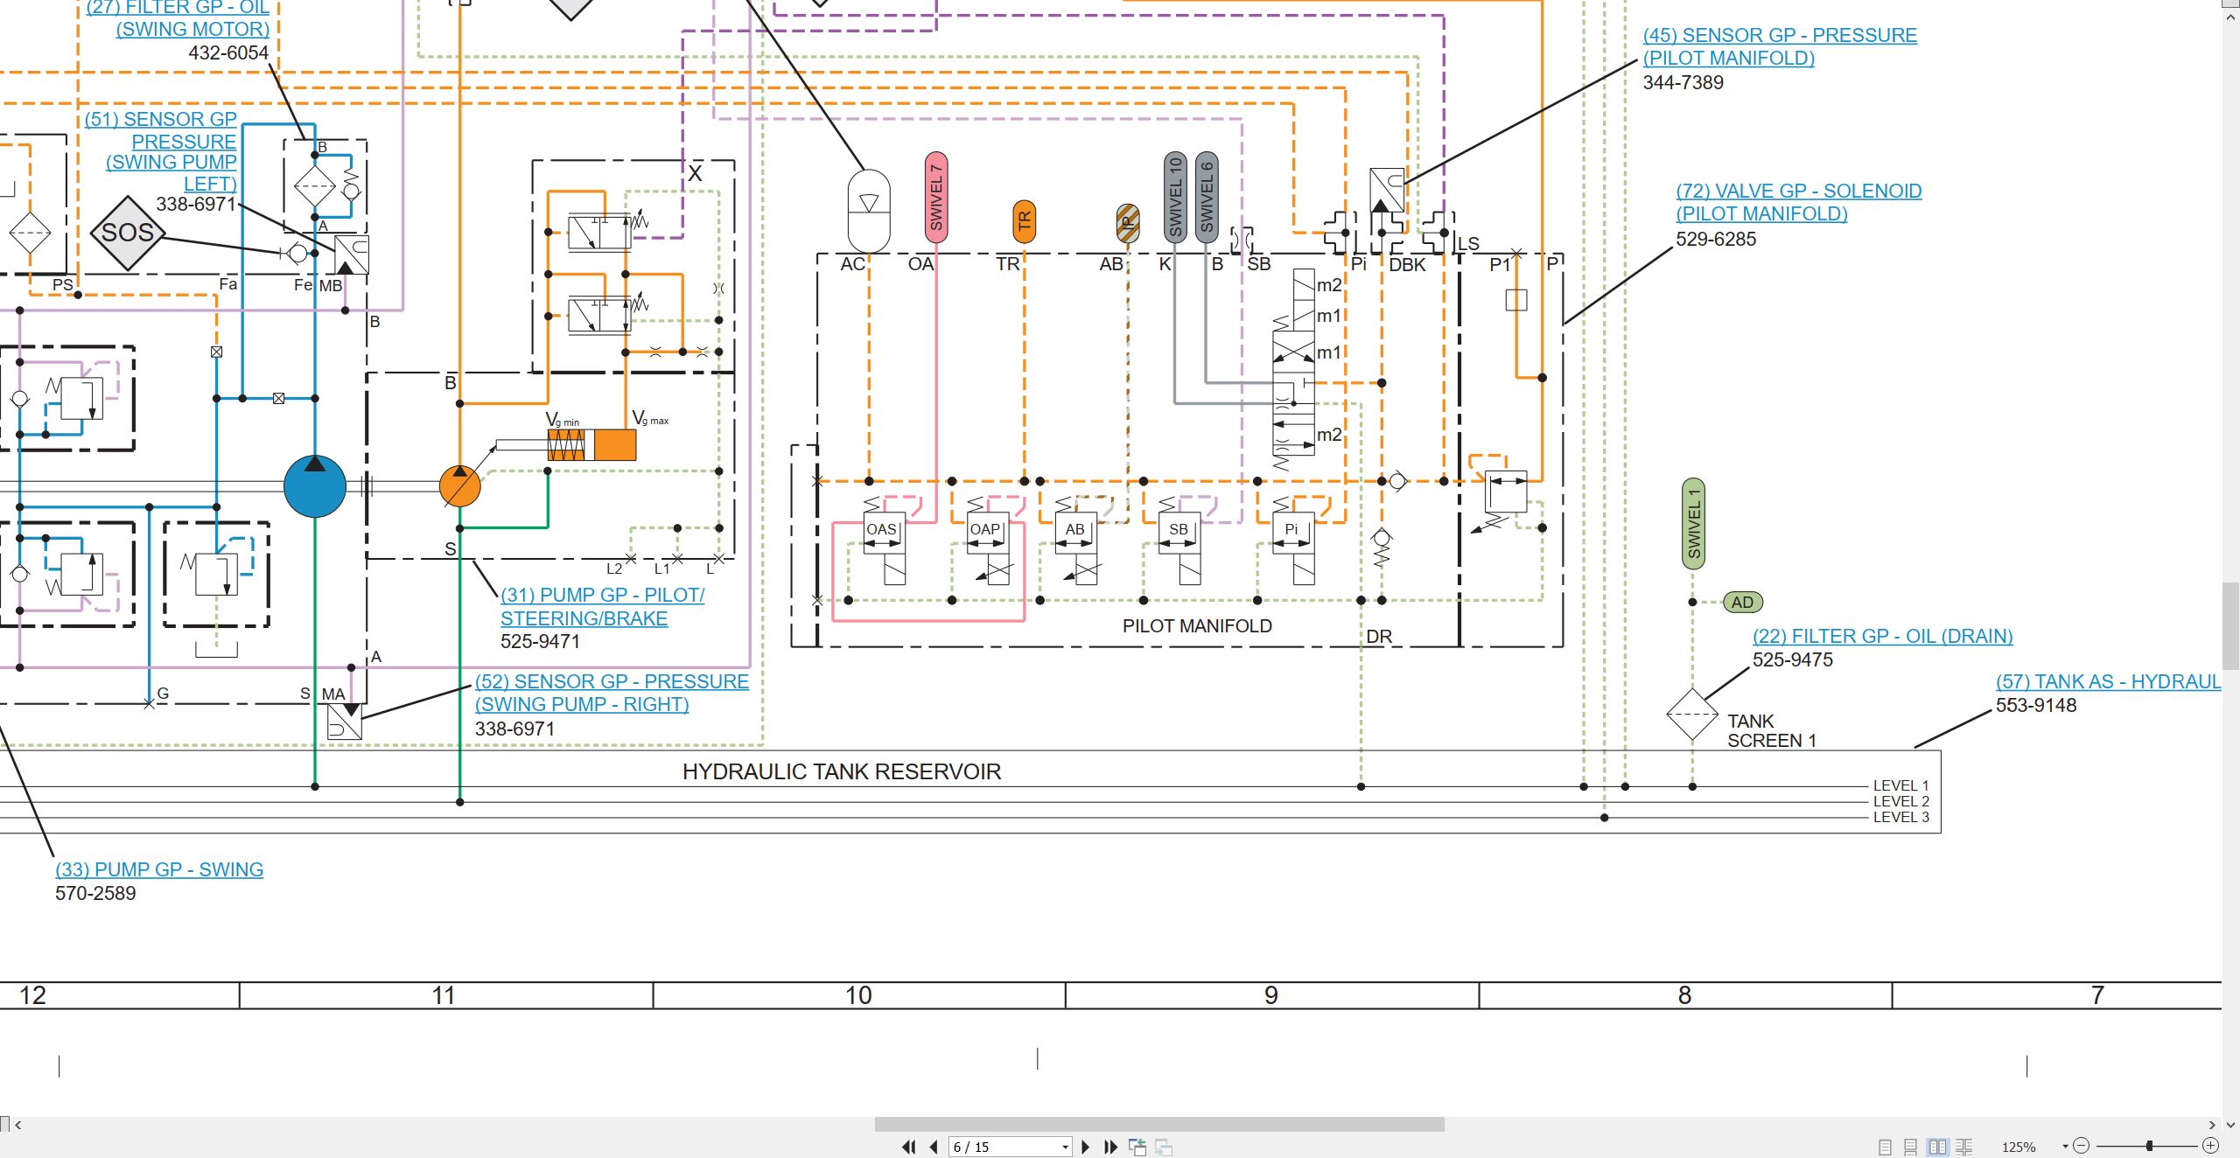Click the orange pilot pump circle symbol
This screenshot has width=2240, height=1158.
[460, 486]
